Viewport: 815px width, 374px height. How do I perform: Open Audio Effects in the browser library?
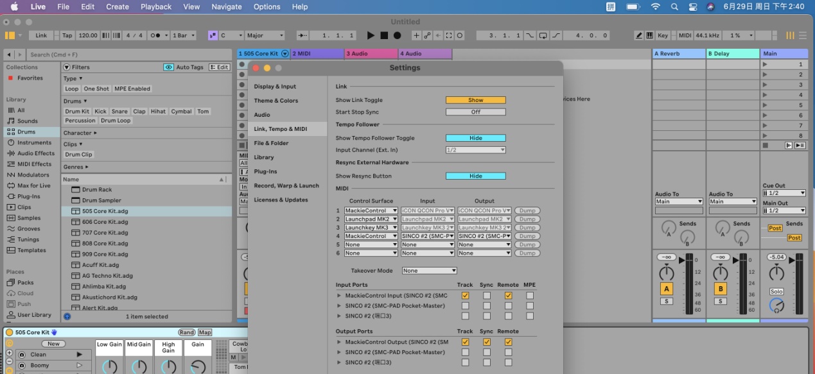(x=35, y=153)
